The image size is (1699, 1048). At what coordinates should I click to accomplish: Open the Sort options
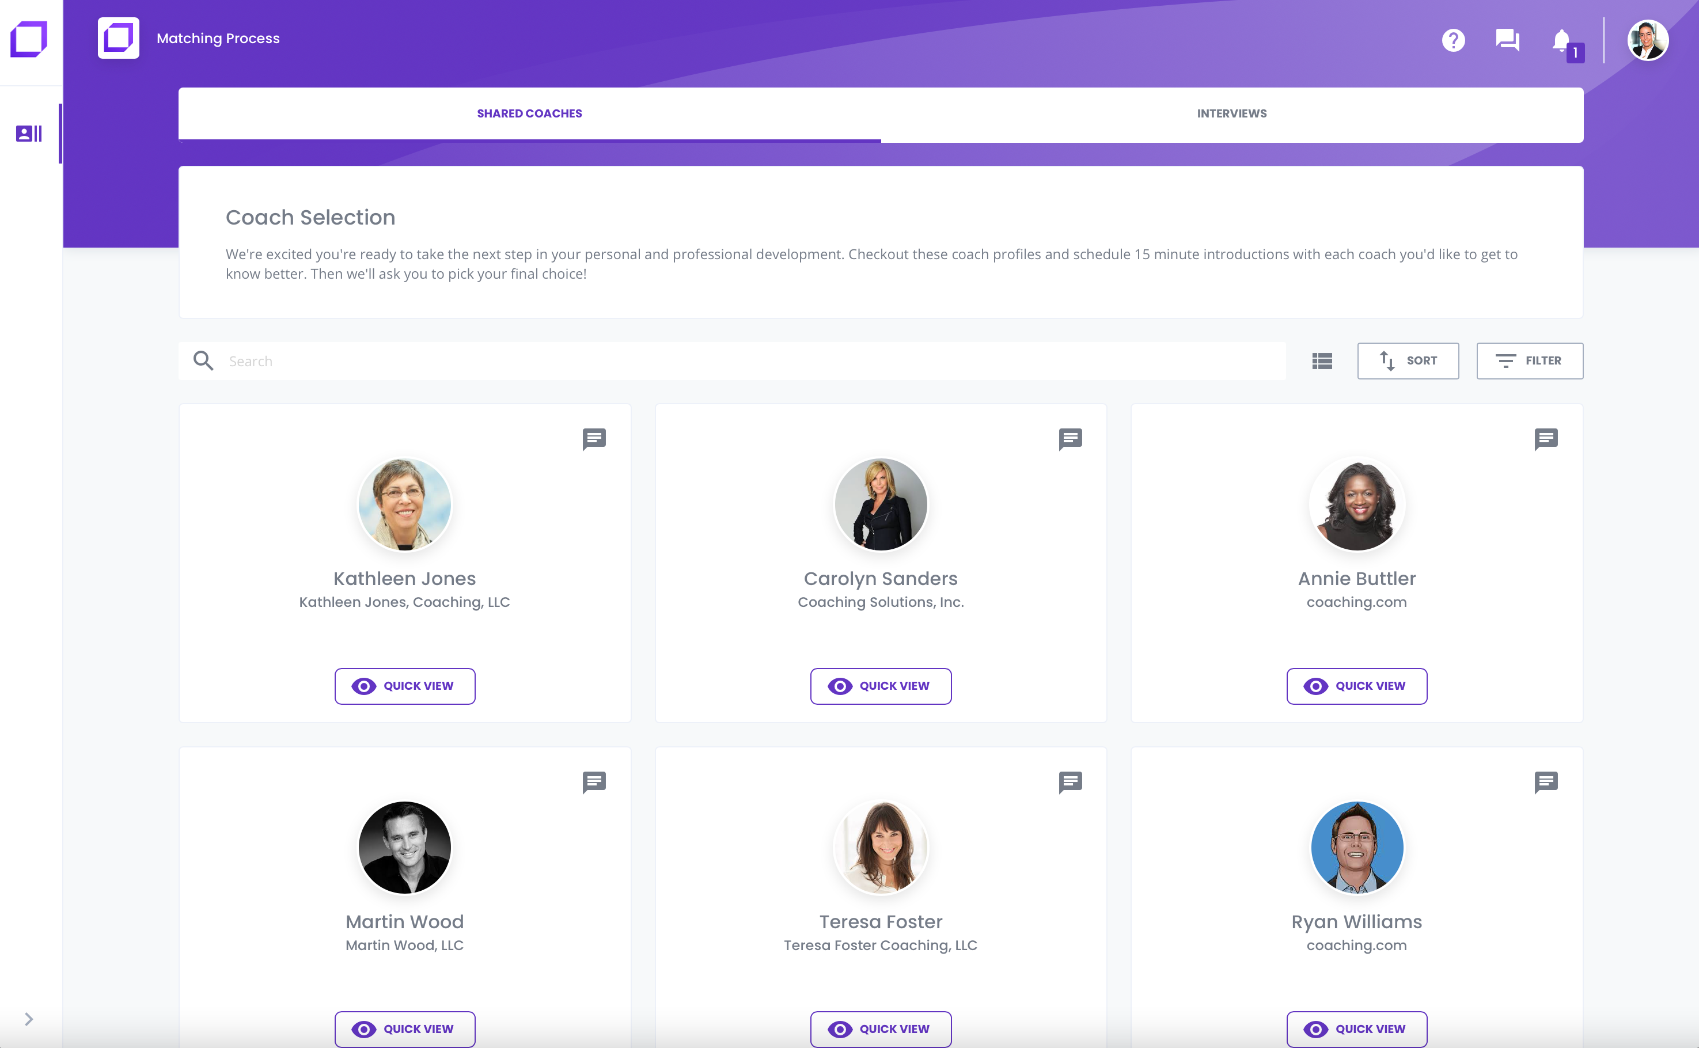[x=1408, y=360]
